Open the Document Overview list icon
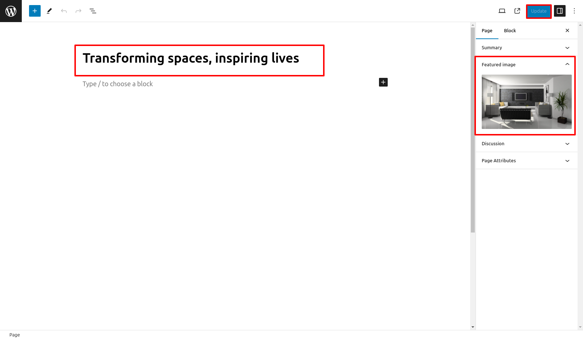583x339 pixels. click(x=93, y=11)
